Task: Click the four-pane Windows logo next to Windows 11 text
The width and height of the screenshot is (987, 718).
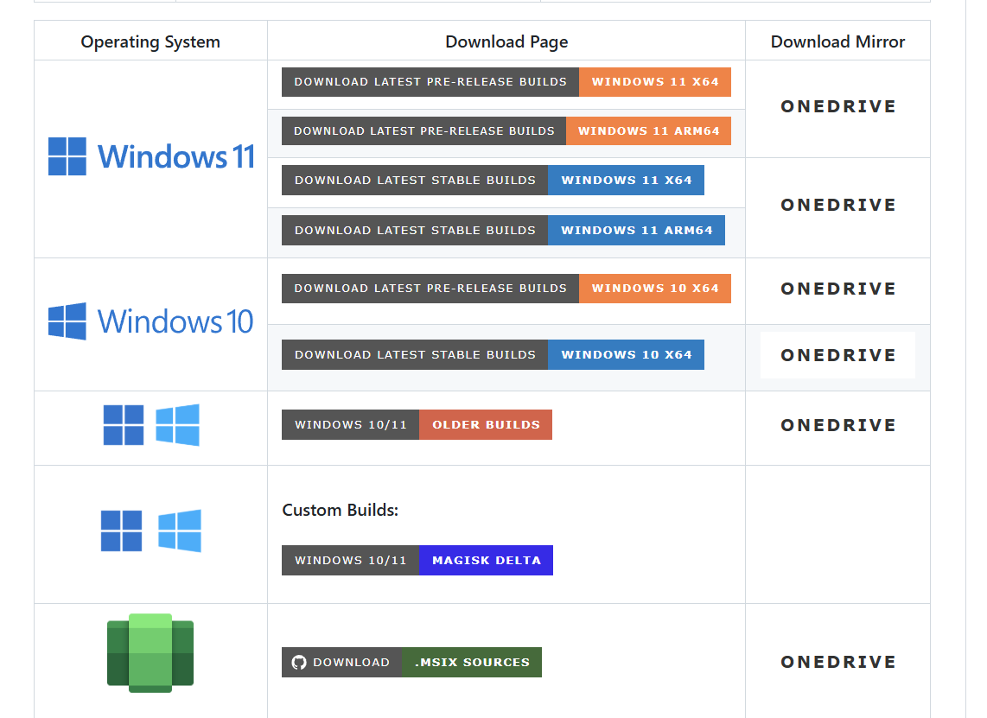Action: pos(66,156)
